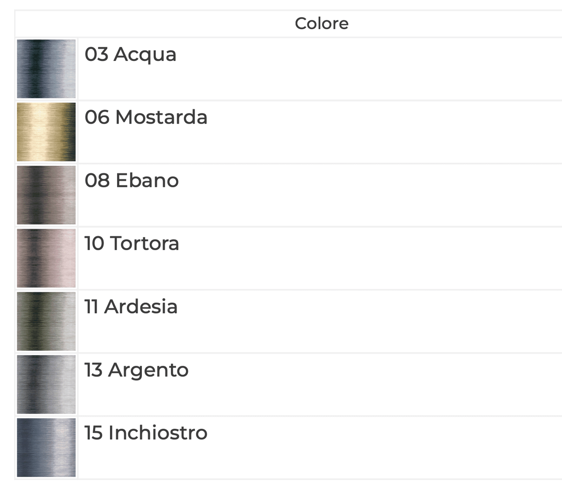
Task: Pick the 15 Inchiostro blue-gray swatch
Action: tap(46, 447)
